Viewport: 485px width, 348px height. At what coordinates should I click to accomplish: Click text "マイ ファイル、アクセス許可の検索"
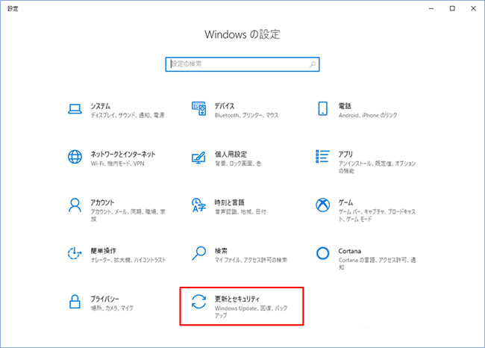(251, 260)
